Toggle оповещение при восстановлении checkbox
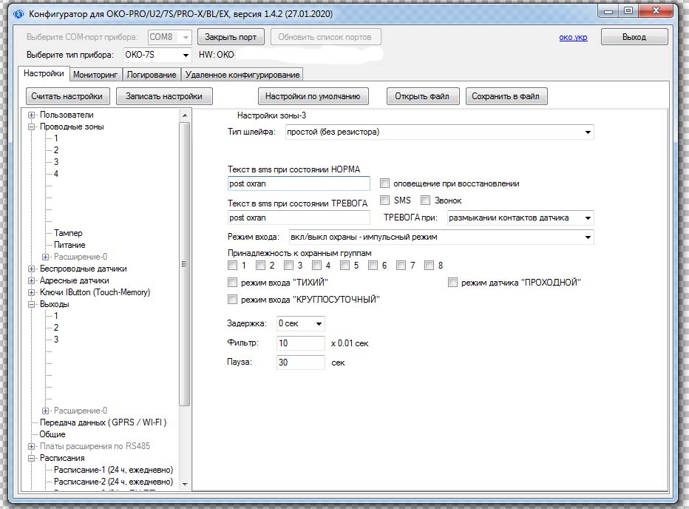This screenshot has height=509, width=689. [385, 183]
